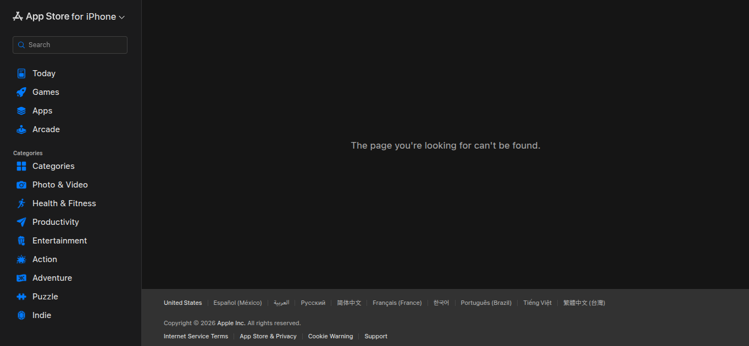Click the Today sidebar icon

(21, 73)
